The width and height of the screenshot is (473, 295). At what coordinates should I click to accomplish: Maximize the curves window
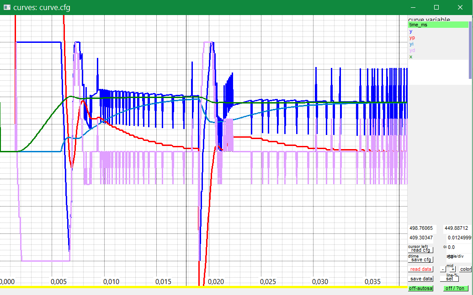[436, 7]
